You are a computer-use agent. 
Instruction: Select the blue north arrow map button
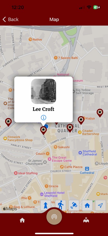click(46, 205)
